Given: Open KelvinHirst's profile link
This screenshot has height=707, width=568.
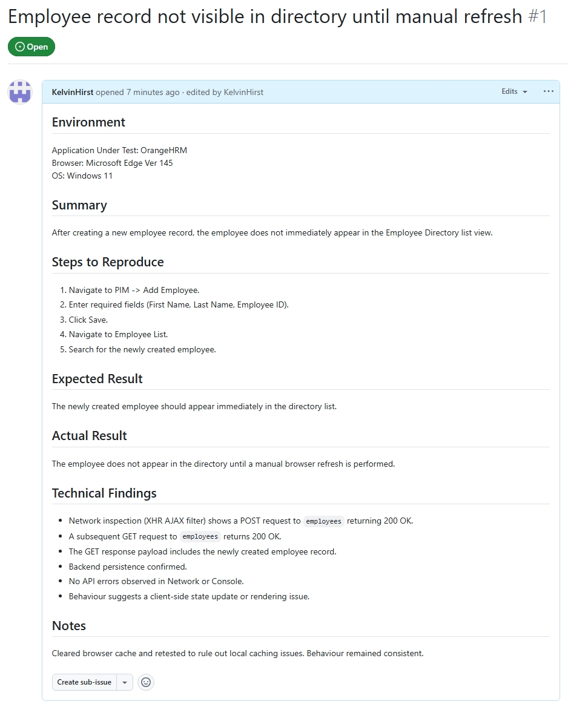Looking at the screenshot, I should coord(71,92).
